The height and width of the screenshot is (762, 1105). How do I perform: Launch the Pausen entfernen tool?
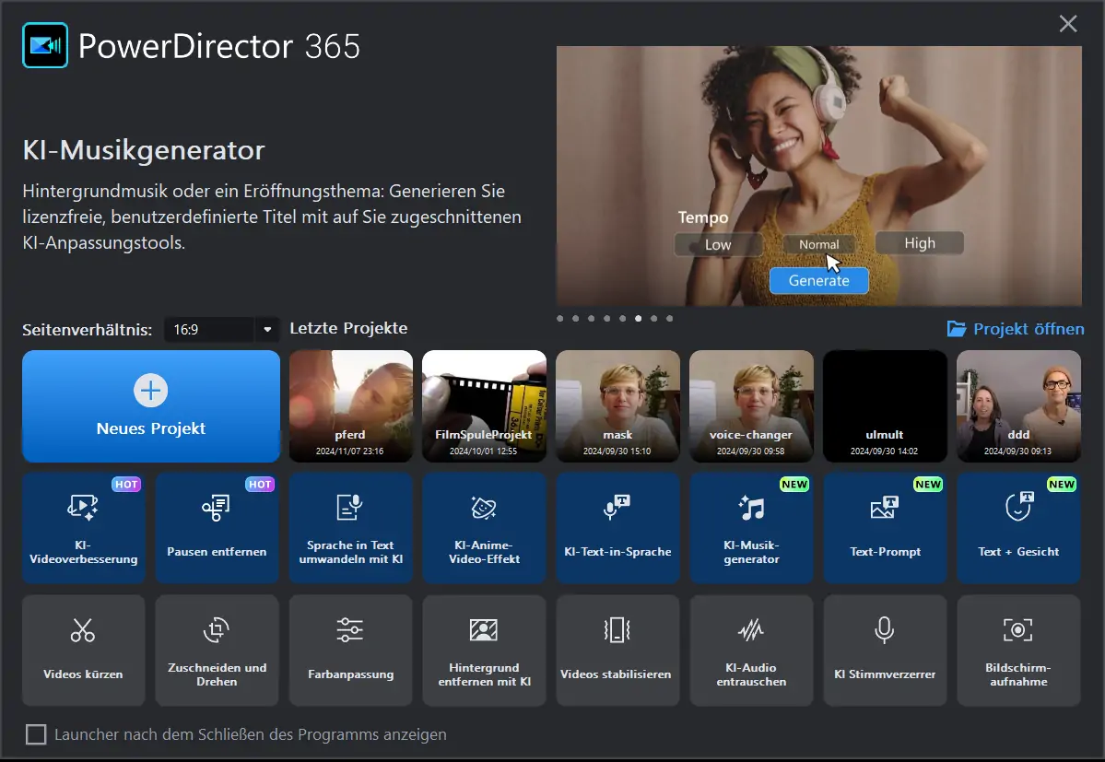click(x=217, y=527)
